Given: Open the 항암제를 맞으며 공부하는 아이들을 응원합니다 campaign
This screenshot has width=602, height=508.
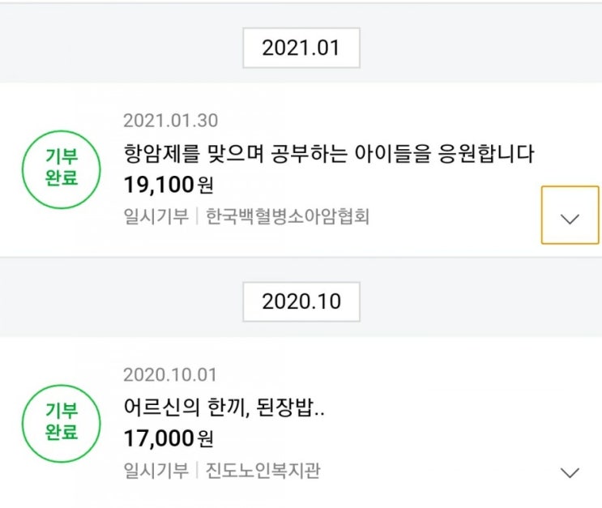Looking at the screenshot, I should [328, 153].
